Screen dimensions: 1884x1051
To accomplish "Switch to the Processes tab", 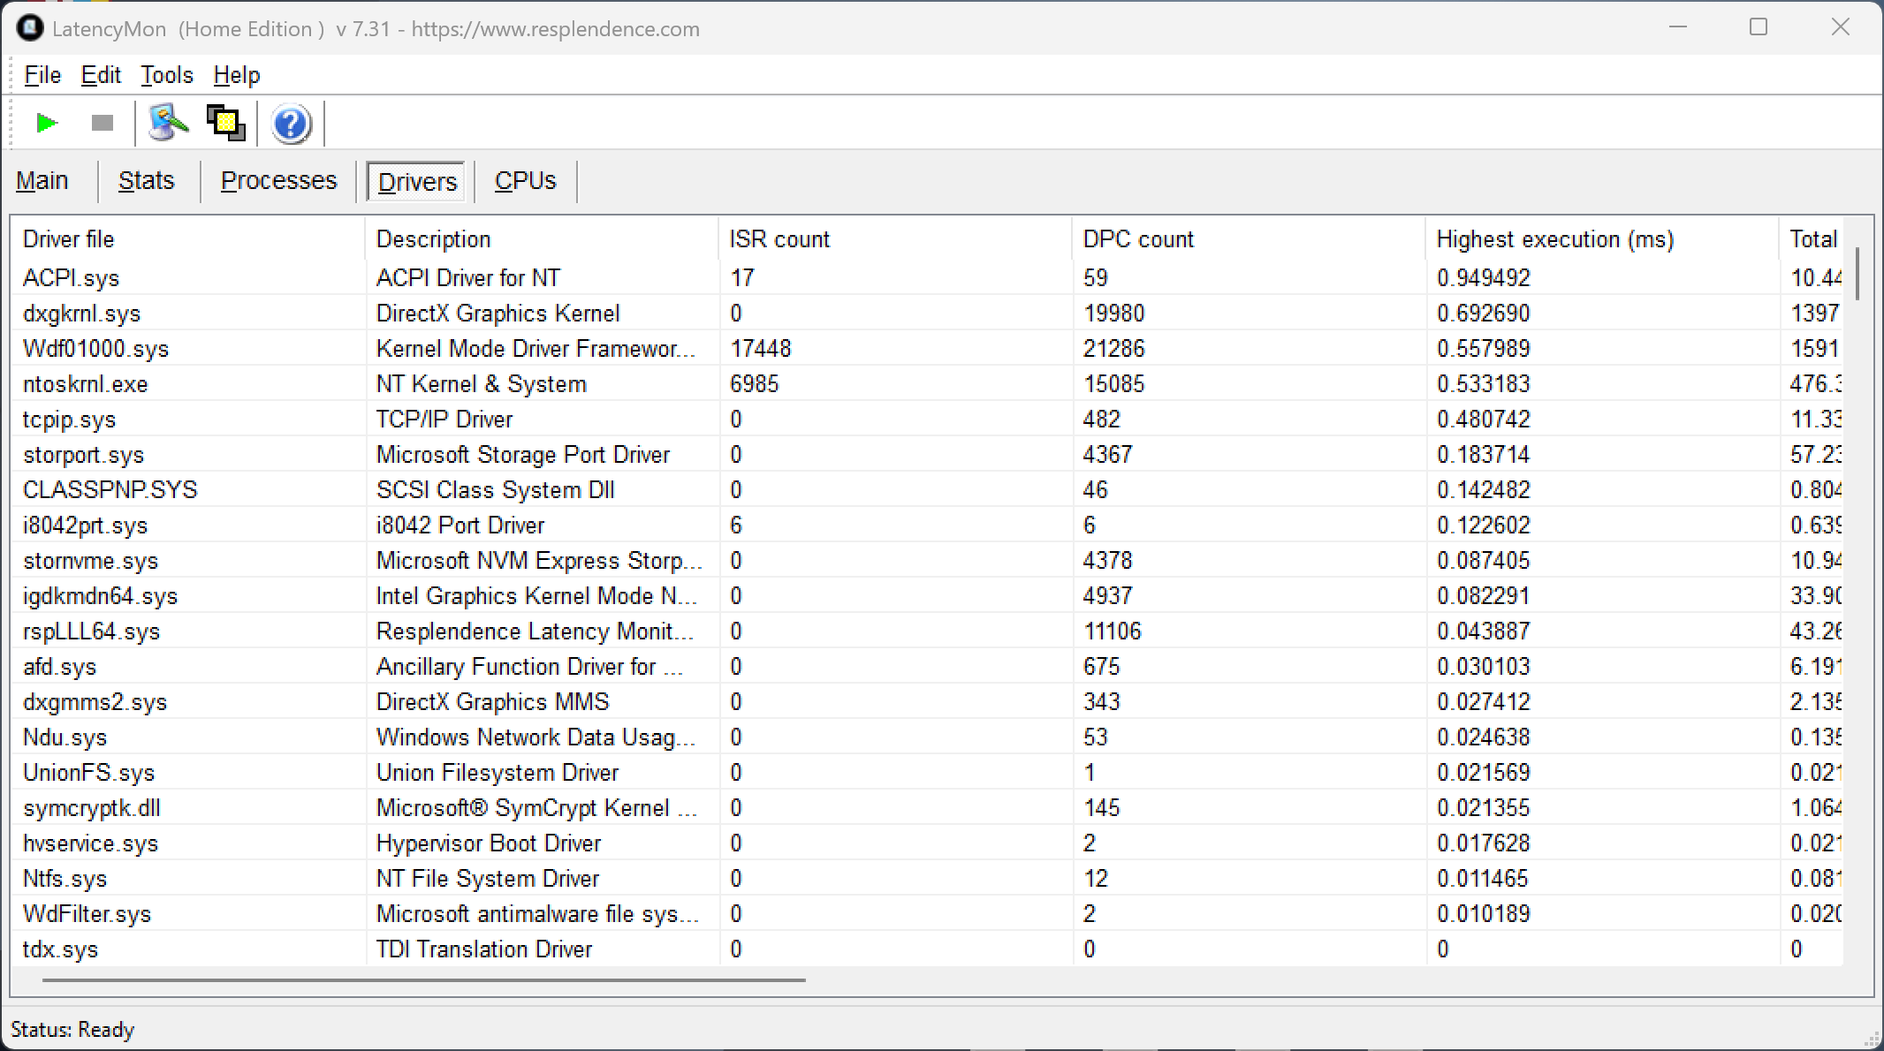I will 278,181.
